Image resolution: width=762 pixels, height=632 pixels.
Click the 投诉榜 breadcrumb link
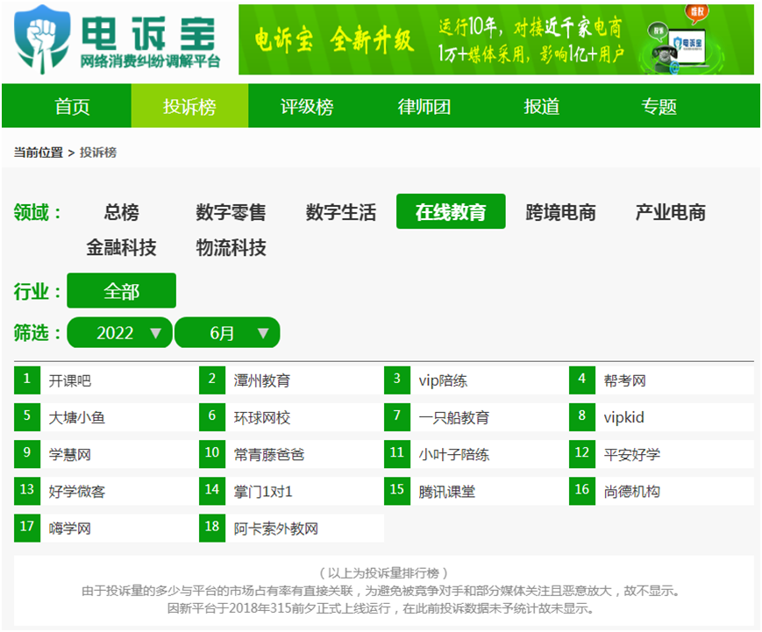click(98, 153)
